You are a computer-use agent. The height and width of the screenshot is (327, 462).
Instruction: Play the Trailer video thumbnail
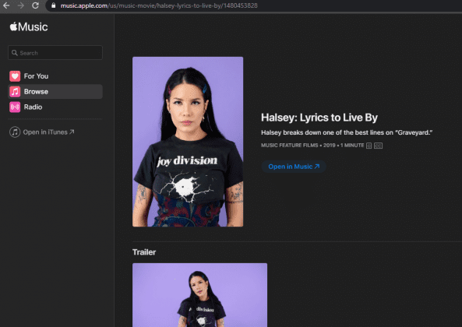(x=199, y=295)
